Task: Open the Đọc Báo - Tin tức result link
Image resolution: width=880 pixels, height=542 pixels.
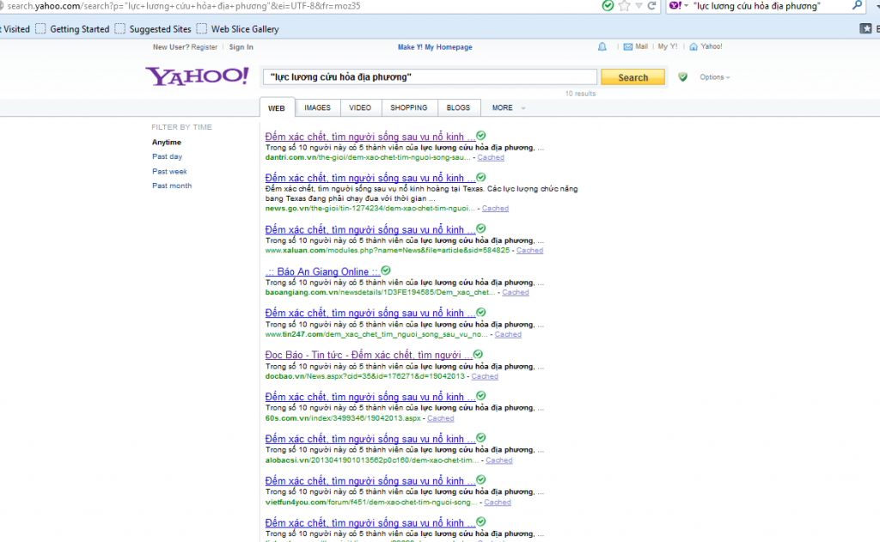Action: 368,355
